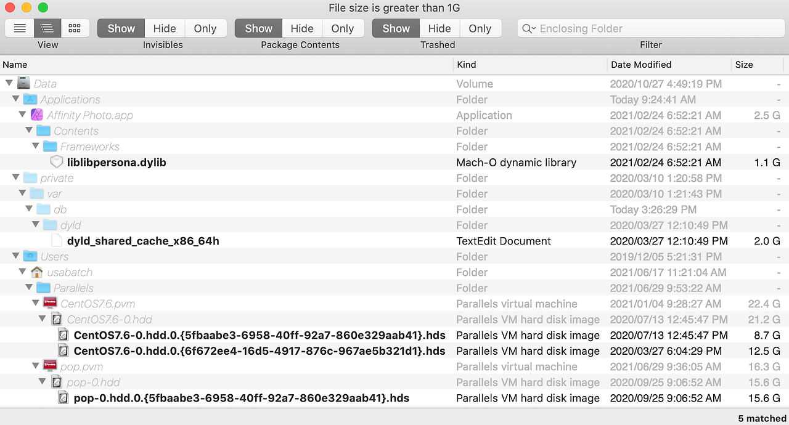
Task: Sort by the Name column header
Action: 226,65
